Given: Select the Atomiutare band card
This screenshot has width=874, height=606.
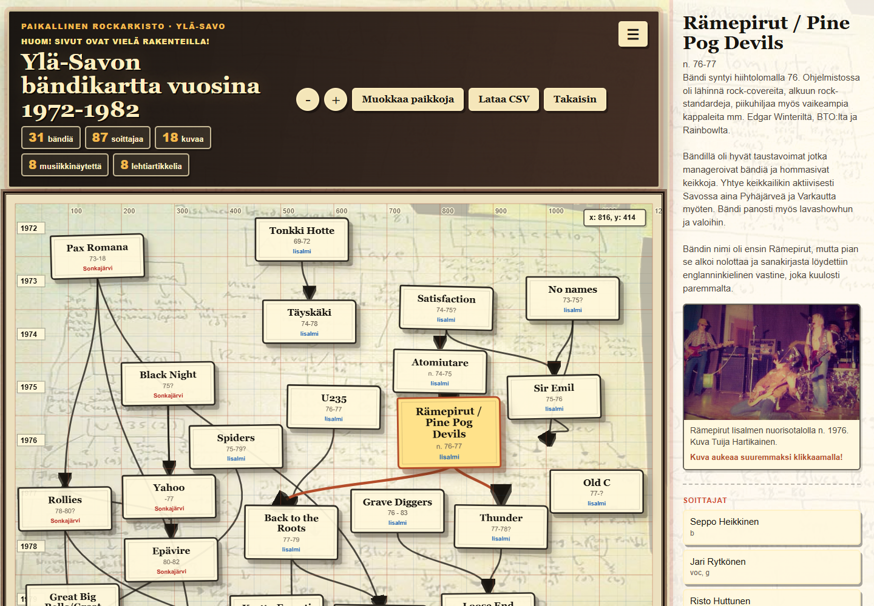Looking at the screenshot, I should (440, 371).
